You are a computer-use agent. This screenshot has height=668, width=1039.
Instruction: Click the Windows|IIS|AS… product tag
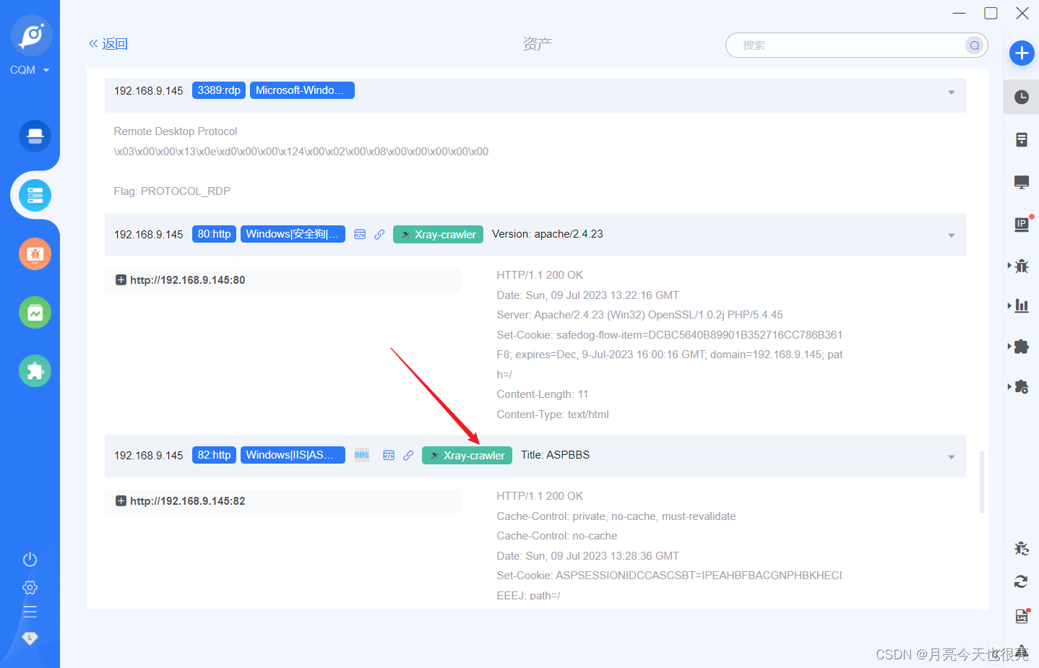click(x=293, y=455)
